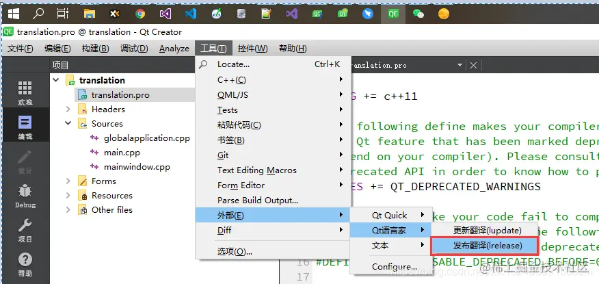Open 选项(O)... from the Tools menu
The width and height of the screenshot is (599, 284).
tap(273, 252)
